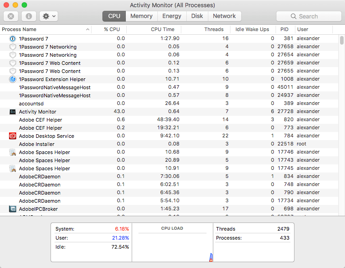This screenshot has height=268, width=345.
Task: Select AdobeCRDaemon with PID 17734
Action: tap(169, 201)
